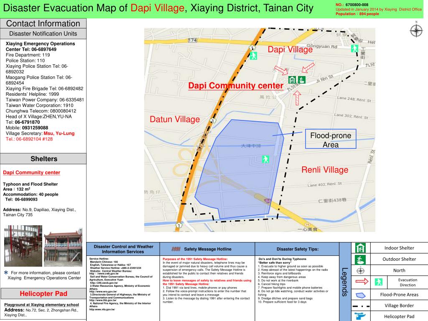Click shelter 'Tel: 06-6899093' text
The height and width of the screenshot is (321, 428).
click(21, 199)
